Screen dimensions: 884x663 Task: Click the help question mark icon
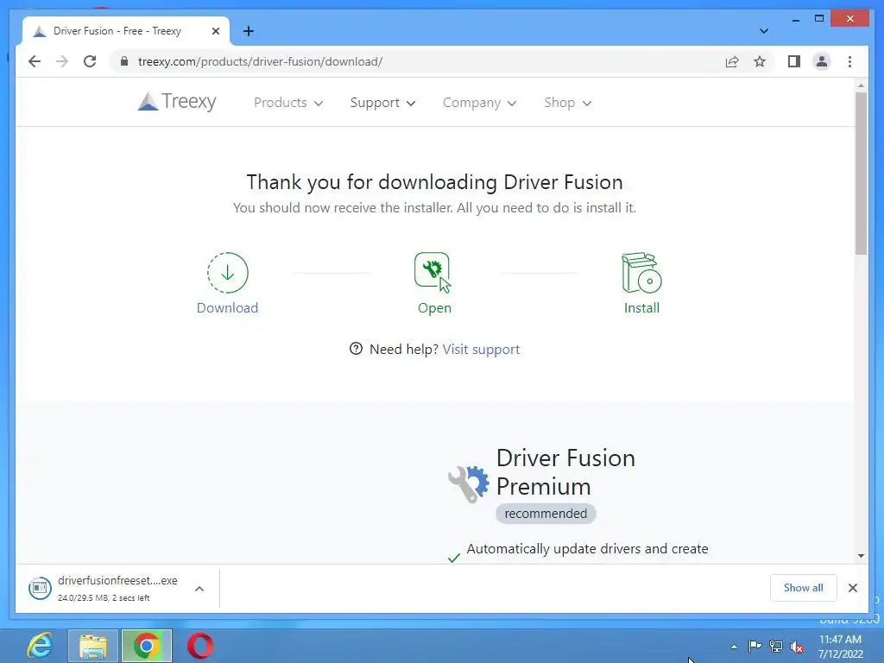tap(356, 349)
